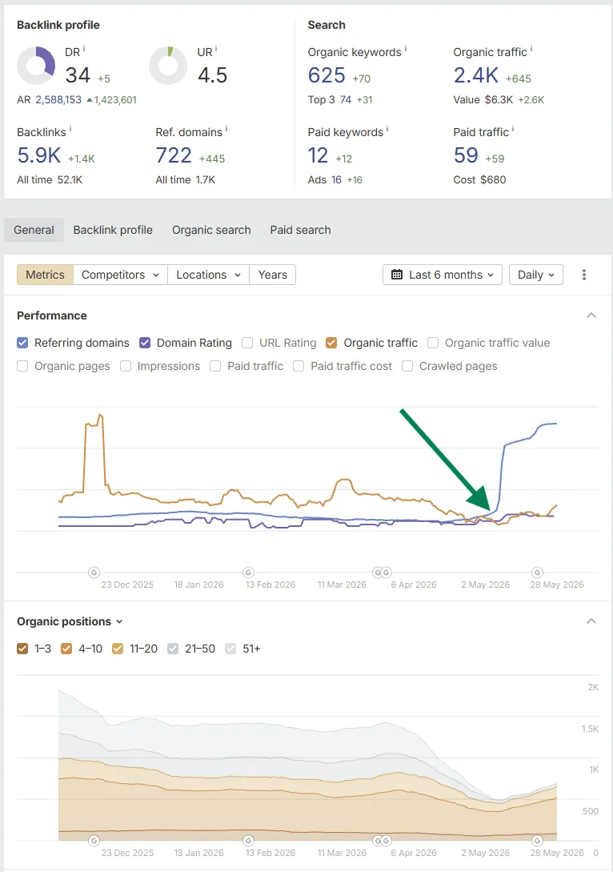Image resolution: width=613 pixels, height=872 pixels.
Task: Switch to Organic search tab
Action: (211, 230)
